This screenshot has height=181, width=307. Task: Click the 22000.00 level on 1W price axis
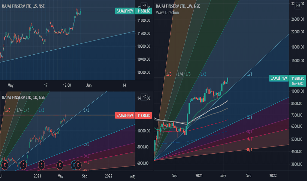[297, 32]
